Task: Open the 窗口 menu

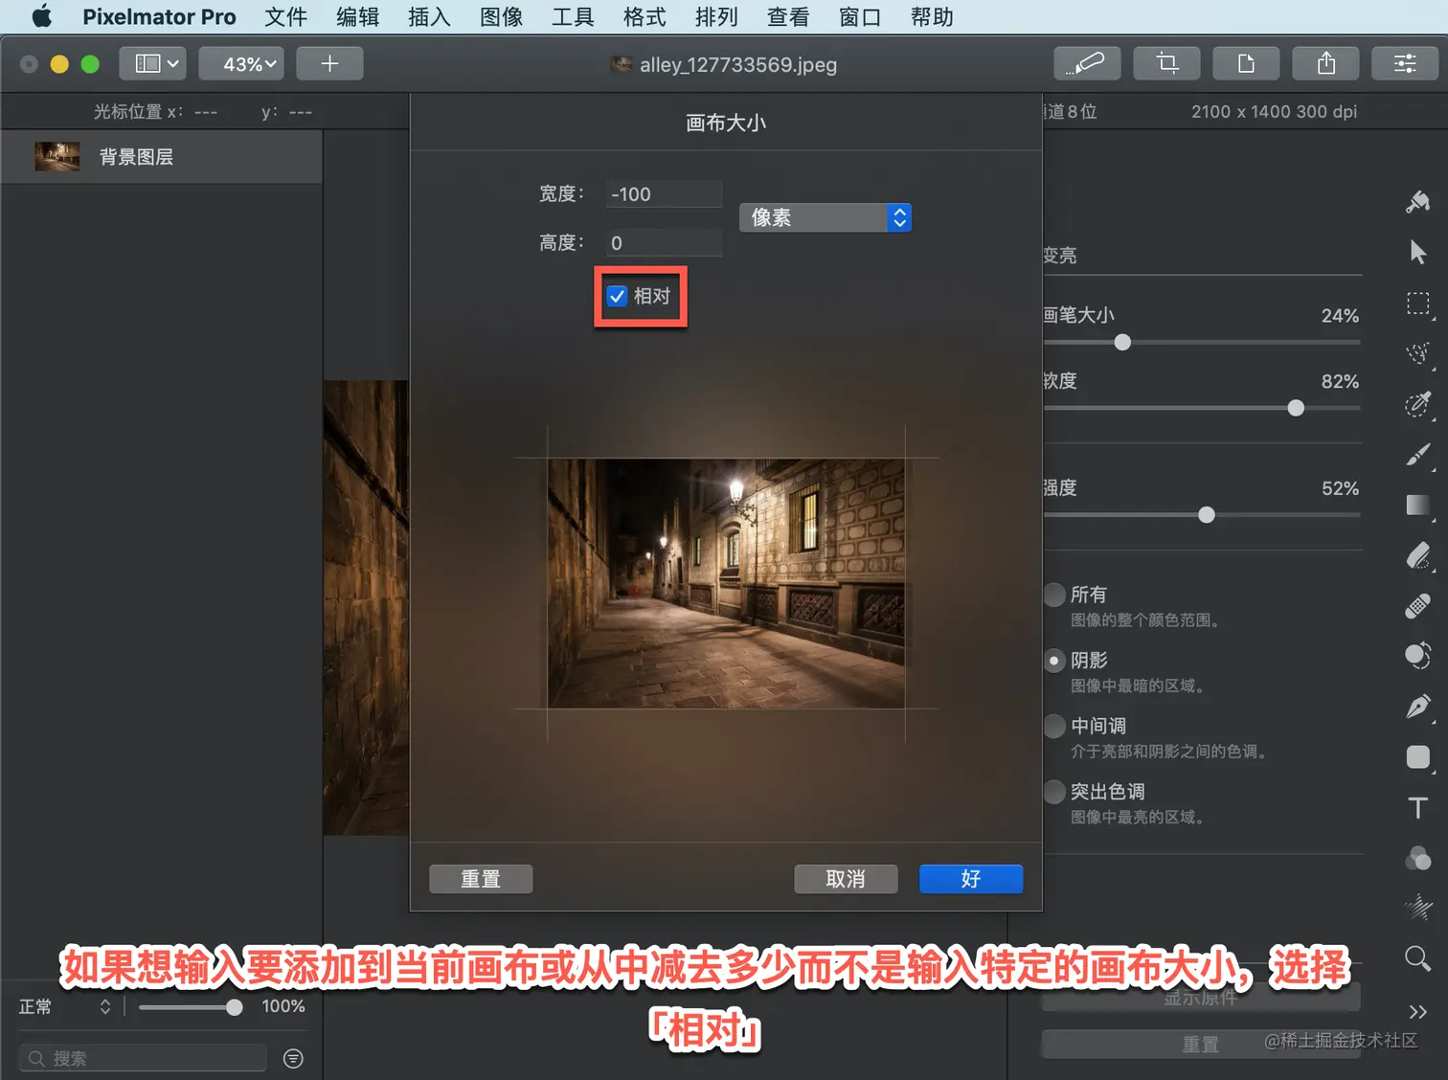Action: click(860, 16)
